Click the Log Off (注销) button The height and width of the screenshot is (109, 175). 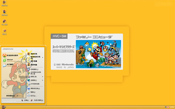point(25,100)
